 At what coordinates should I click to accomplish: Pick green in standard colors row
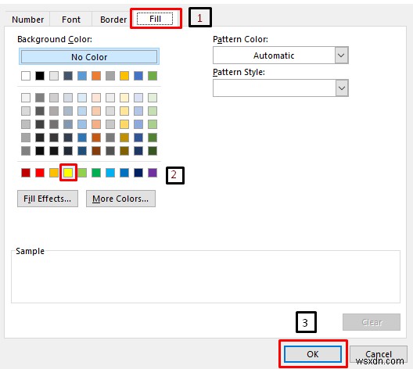point(96,173)
